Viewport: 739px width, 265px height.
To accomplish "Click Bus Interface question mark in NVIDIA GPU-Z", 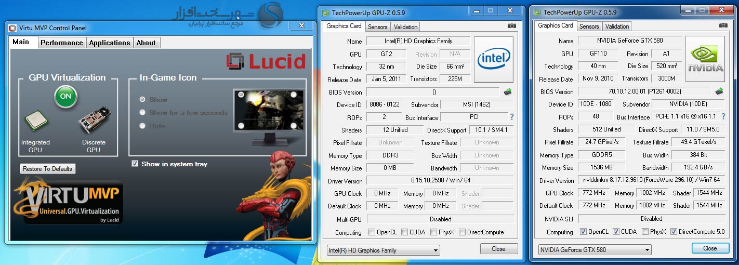I will click(723, 117).
